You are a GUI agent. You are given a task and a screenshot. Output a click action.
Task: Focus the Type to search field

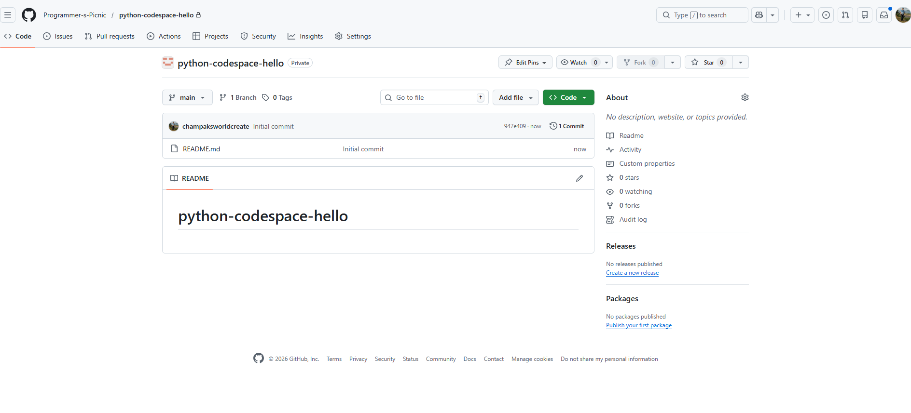(x=702, y=15)
